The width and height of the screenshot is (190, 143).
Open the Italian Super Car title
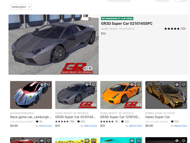158,117
